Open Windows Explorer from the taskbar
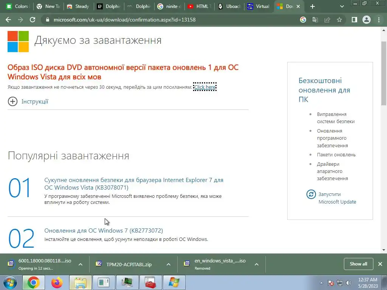The height and width of the screenshot is (290, 387). pyautogui.click(x=80, y=282)
